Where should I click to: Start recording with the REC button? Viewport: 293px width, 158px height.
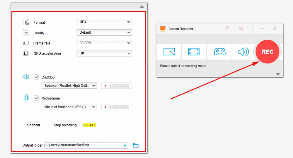pos(268,52)
